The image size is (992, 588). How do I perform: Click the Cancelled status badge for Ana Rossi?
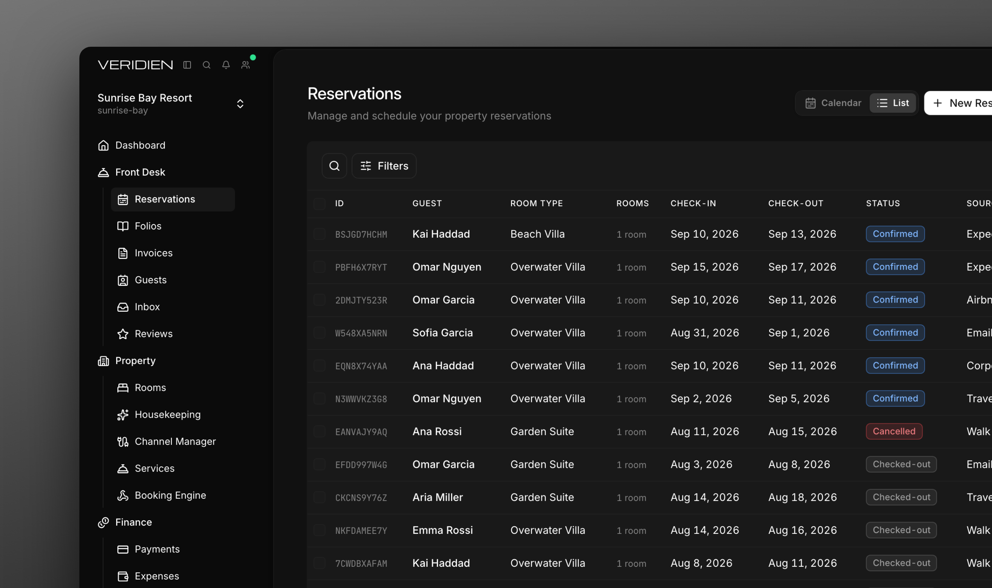[x=894, y=431]
